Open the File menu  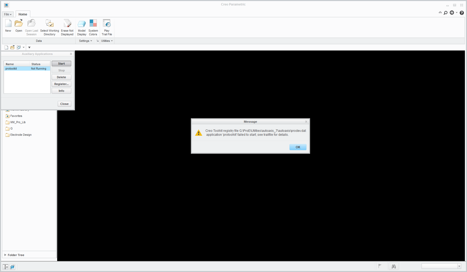pyautogui.click(x=7, y=14)
